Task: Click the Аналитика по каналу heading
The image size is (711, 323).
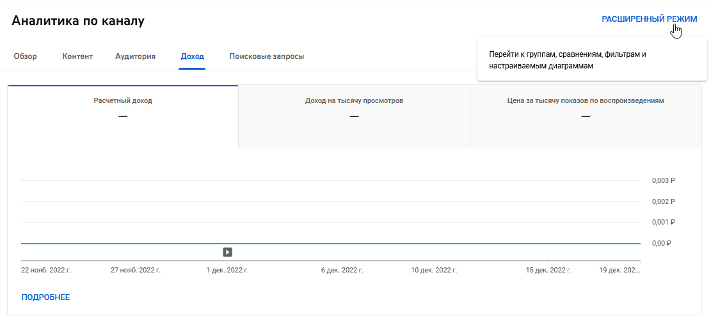Action: [78, 20]
